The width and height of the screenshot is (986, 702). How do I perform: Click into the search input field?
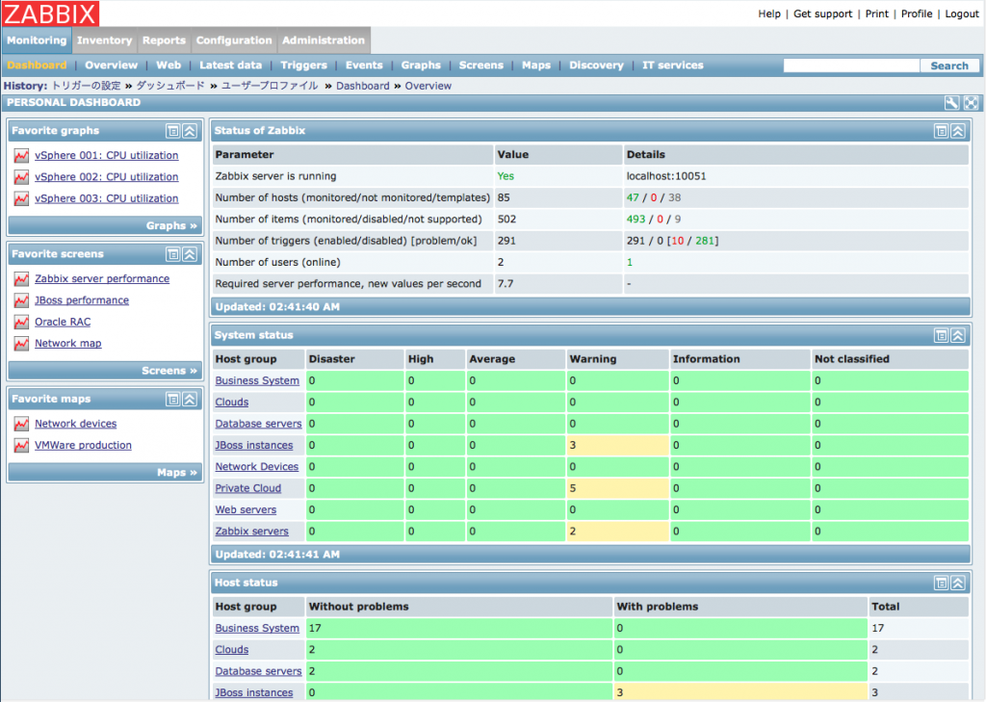coord(851,65)
